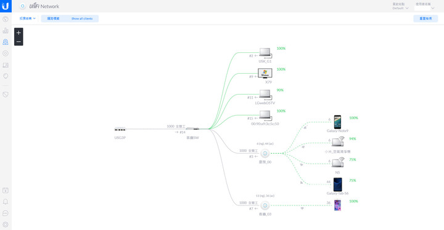
Task: Open the Clients sidebar icon
Action: [6, 65]
